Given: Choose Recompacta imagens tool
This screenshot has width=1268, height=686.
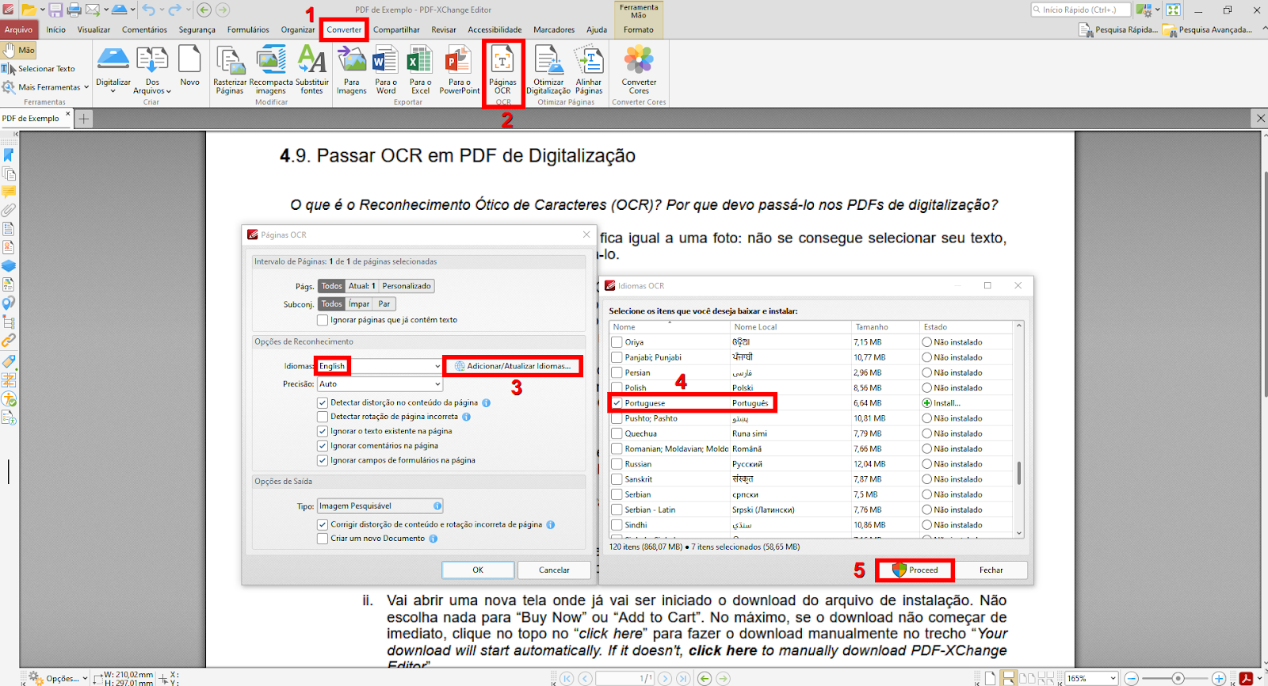Looking at the screenshot, I should (271, 70).
